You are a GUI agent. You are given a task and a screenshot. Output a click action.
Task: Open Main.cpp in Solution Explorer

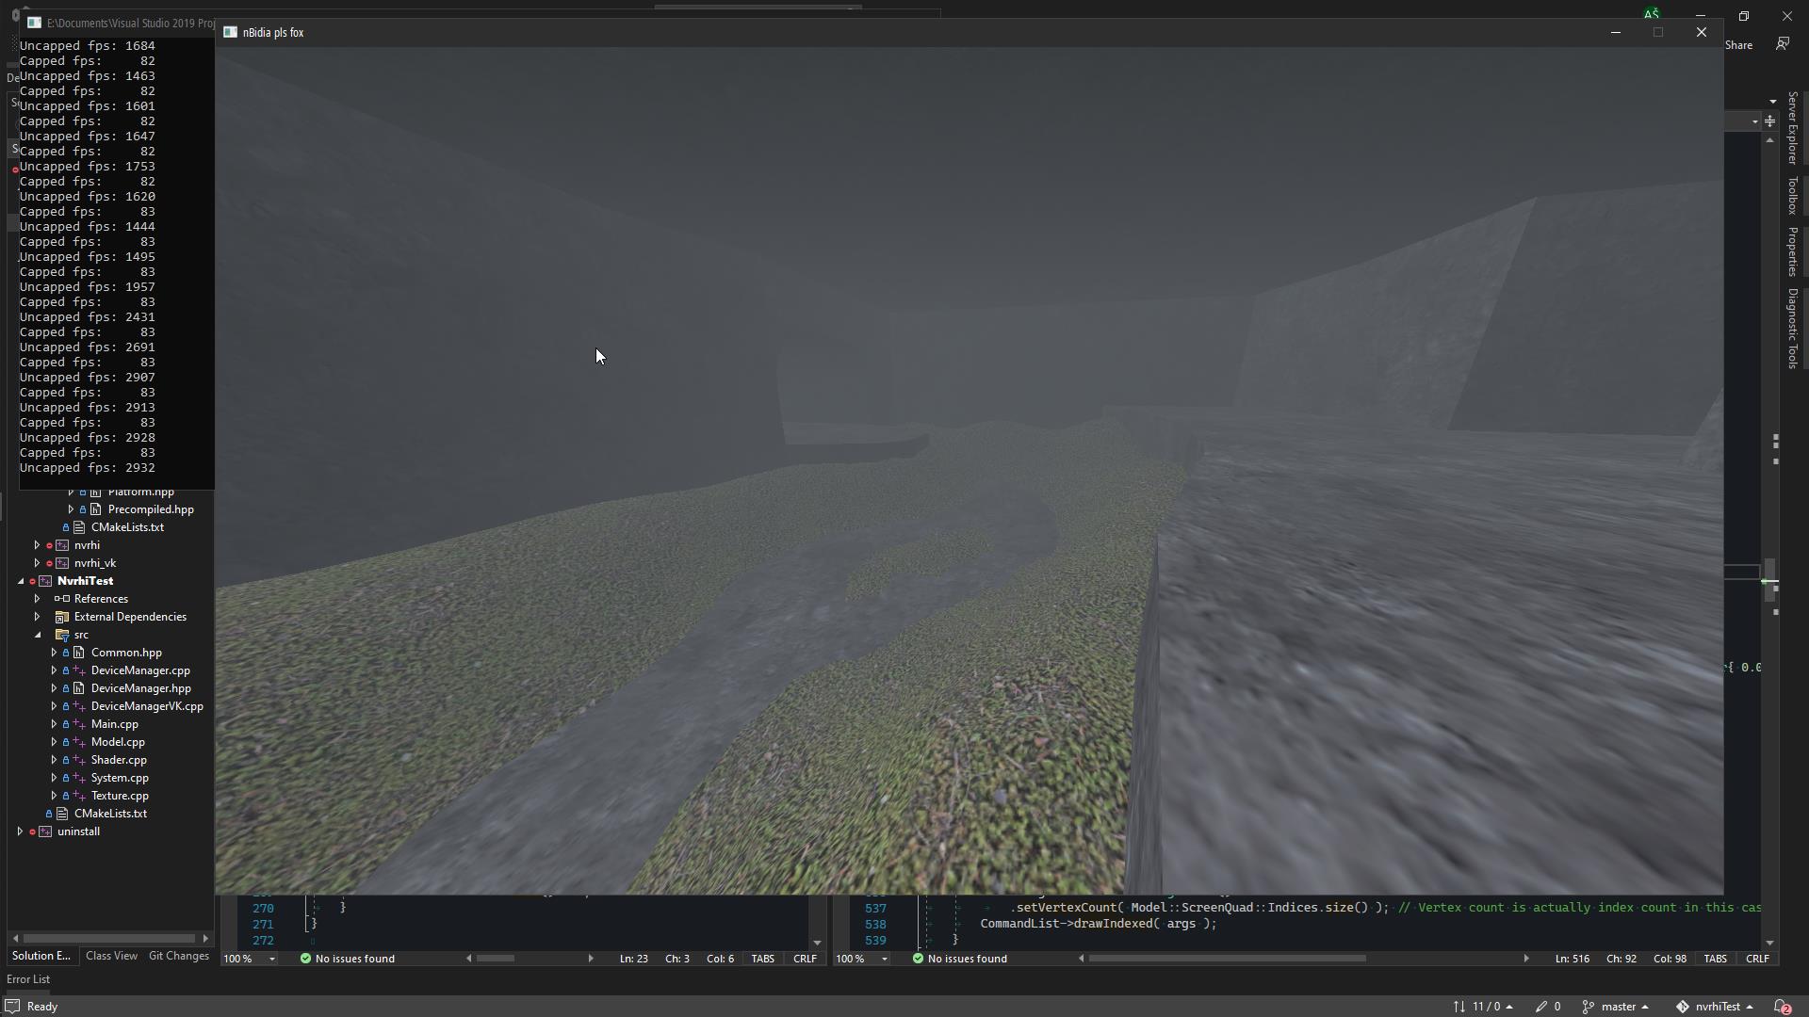114,724
